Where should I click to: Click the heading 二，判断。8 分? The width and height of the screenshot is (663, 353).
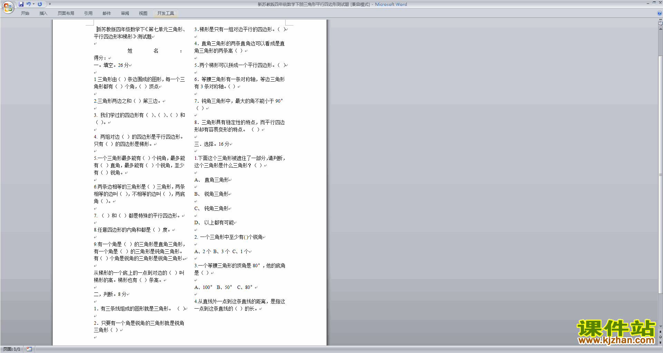[x=110, y=294]
